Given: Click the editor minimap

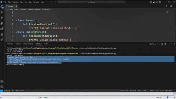Looking at the screenshot, I should 168,12.
